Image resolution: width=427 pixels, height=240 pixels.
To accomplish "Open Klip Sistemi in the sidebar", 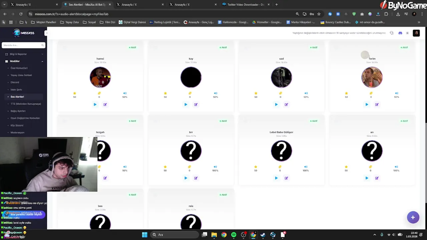I will click(x=17, y=125).
